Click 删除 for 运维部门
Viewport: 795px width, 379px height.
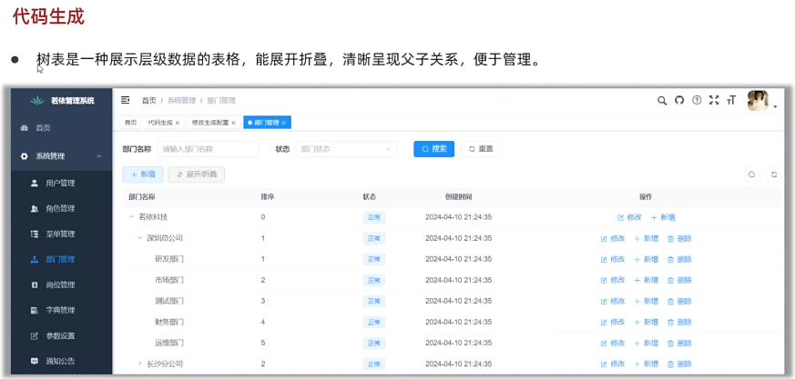pyautogui.click(x=679, y=343)
